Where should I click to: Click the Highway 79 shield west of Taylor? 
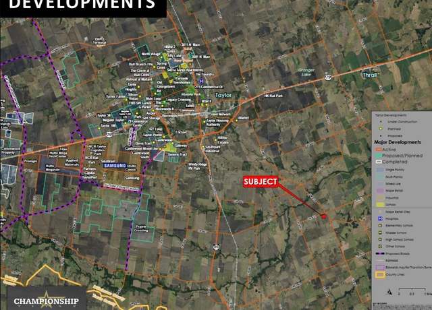point(109,135)
